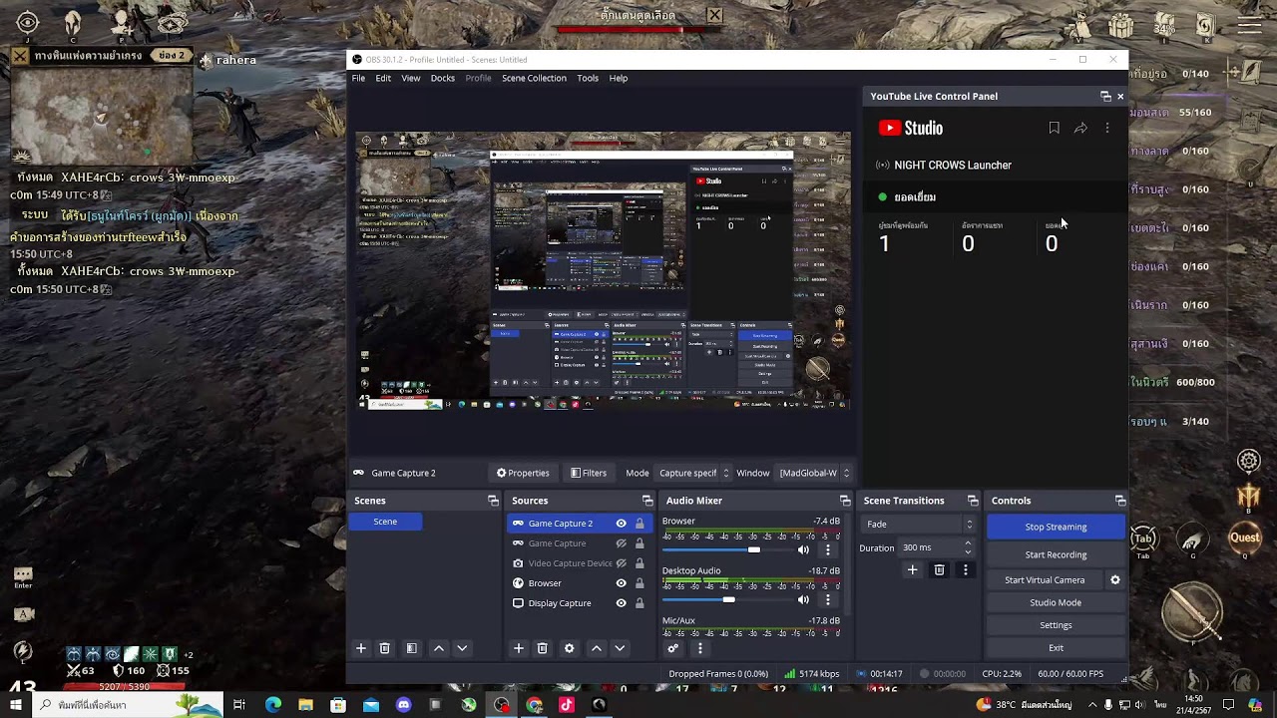Open Window selection dropdown MadGlobal
The height and width of the screenshot is (718, 1277).
click(814, 473)
